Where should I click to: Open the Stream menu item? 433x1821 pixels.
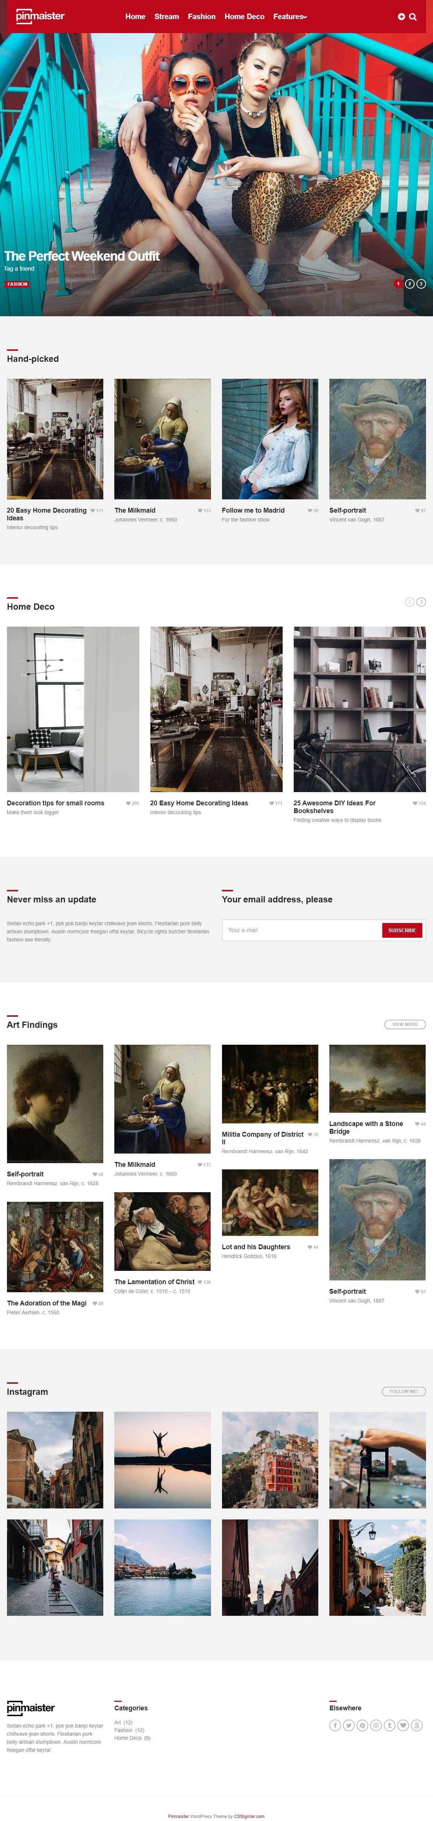167,16
